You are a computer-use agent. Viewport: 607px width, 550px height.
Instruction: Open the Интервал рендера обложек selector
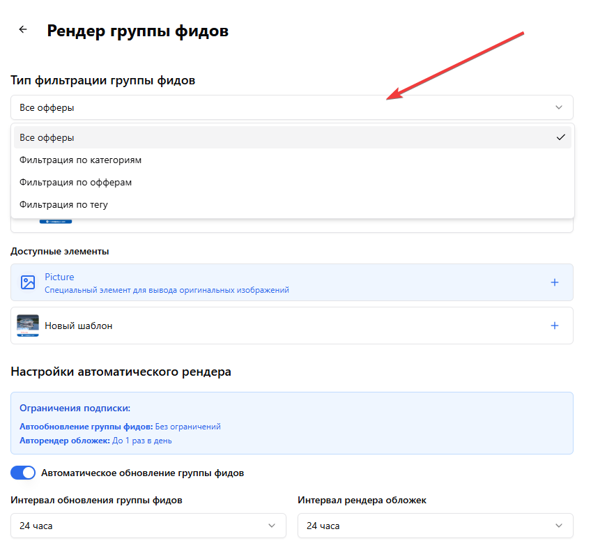(435, 526)
